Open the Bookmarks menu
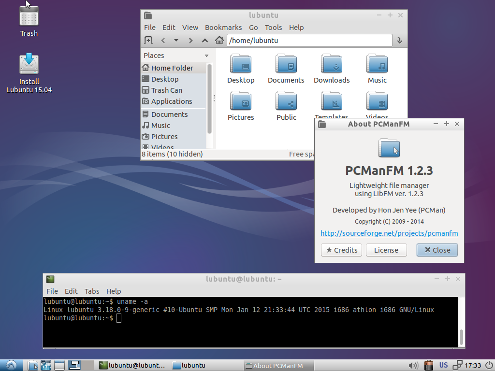Screen dimensions: 495x371 point(223,28)
